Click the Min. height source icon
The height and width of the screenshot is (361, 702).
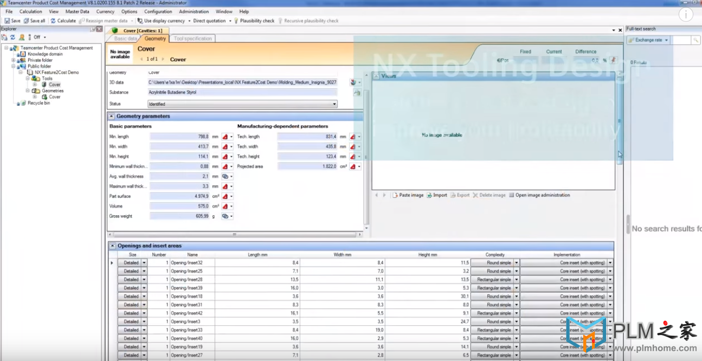point(224,157)
